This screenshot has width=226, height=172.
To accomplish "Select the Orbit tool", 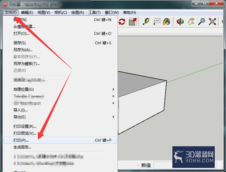I will 180,22.
